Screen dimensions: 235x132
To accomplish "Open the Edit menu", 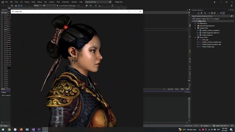I will click(x=11, y=2).
